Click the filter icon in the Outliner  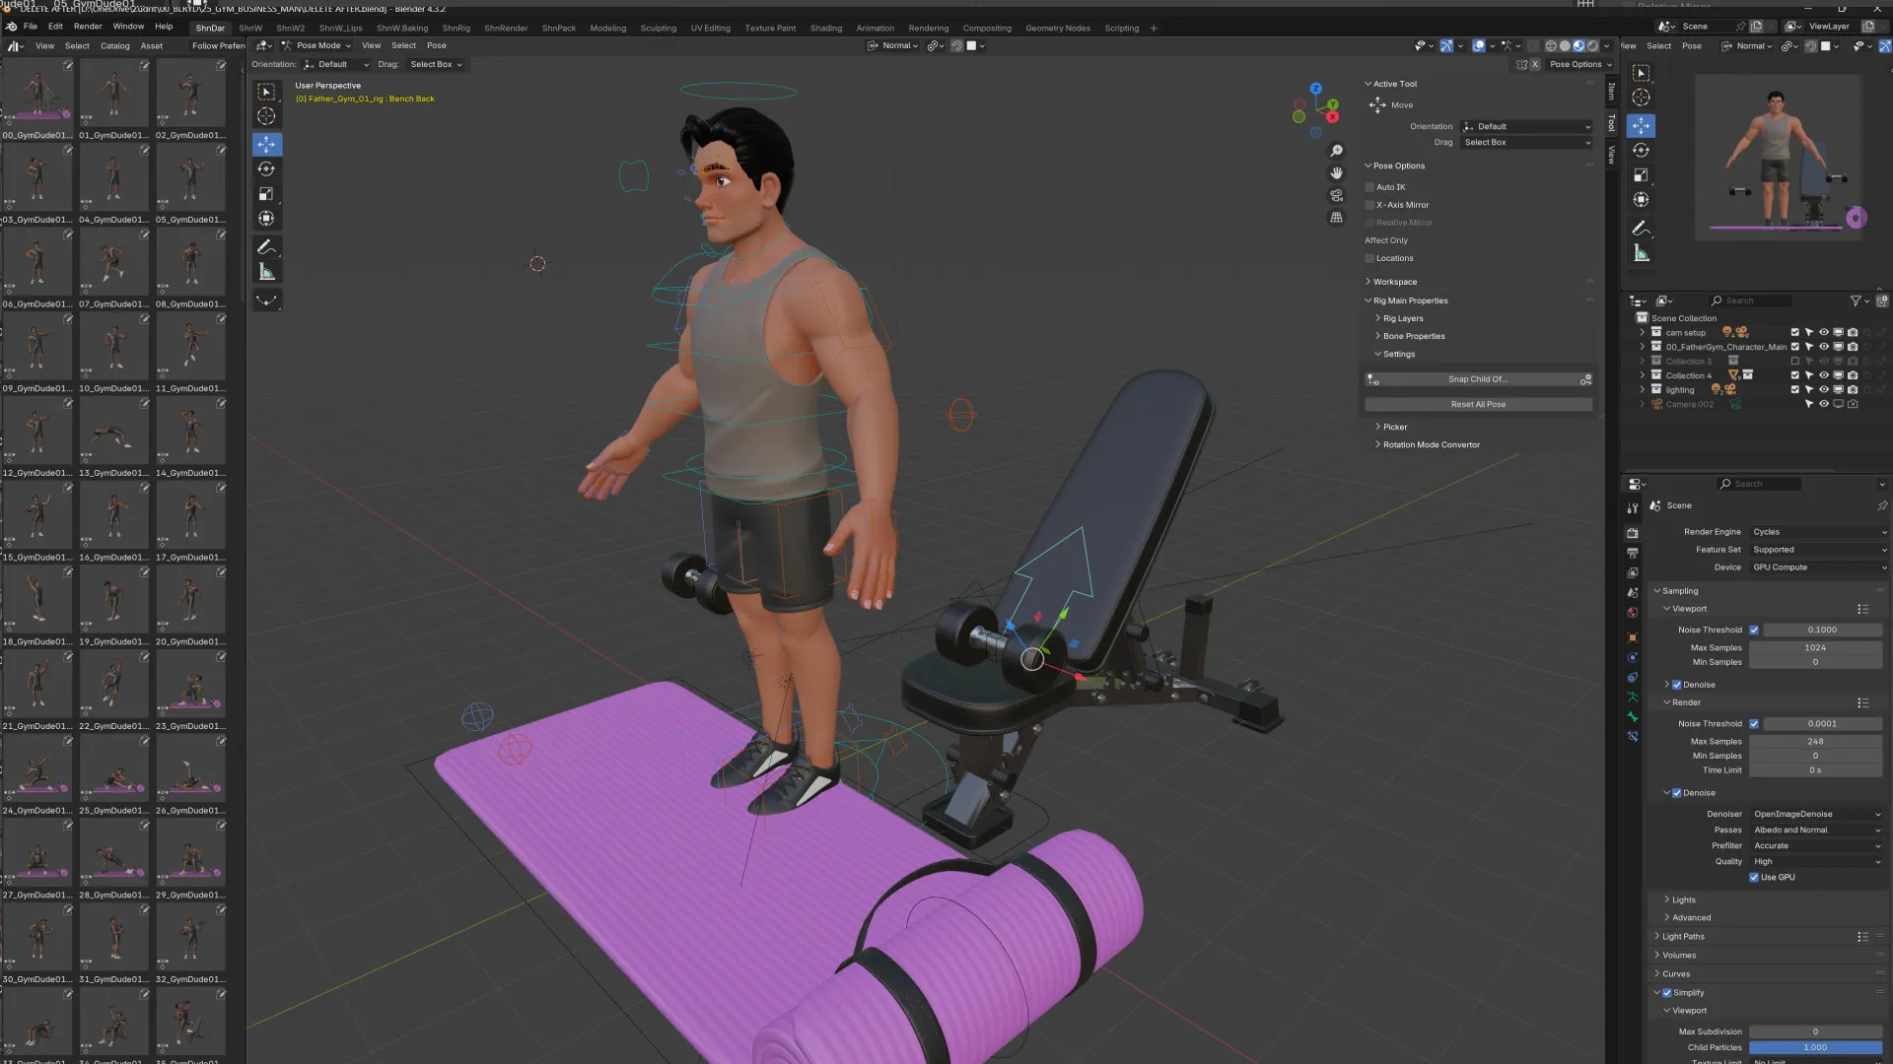[1858, 300]
